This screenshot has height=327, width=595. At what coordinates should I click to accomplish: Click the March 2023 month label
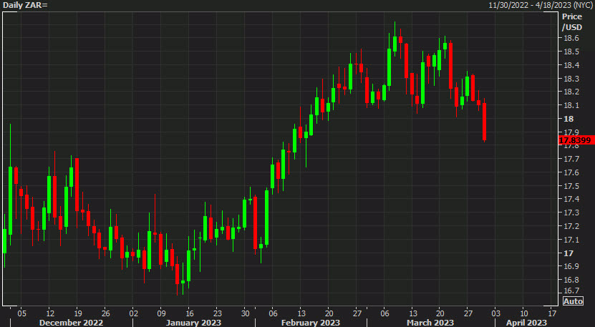pyautogui.click(x=430, y=323)
